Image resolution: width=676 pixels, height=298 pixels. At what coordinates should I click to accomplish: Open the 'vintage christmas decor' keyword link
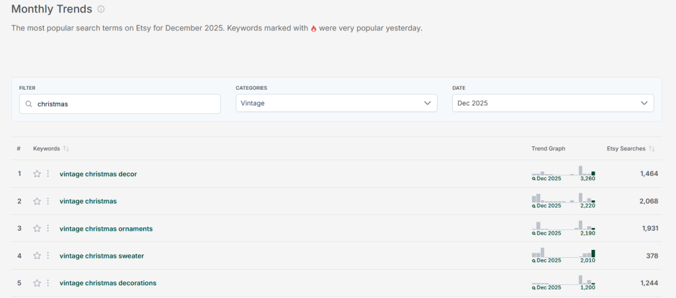point(98,174)
